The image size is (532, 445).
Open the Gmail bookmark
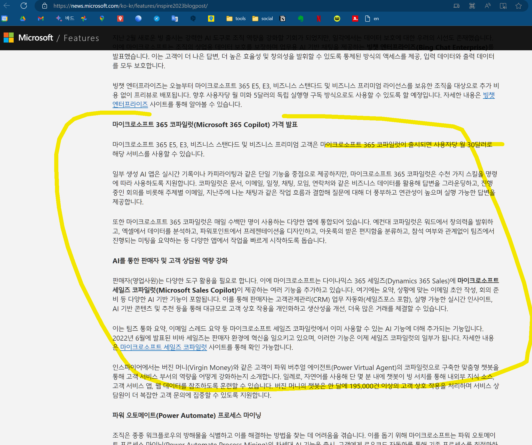click(41, 19)
